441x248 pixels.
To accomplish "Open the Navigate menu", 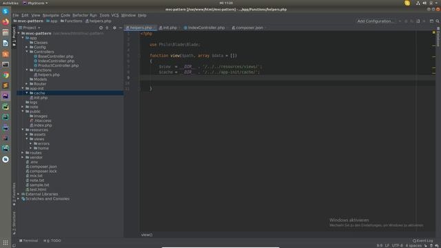I will click(x=50, y=15).
